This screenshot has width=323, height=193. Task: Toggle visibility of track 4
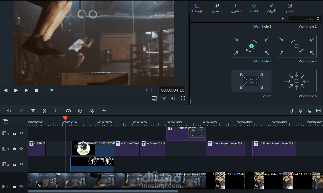(21, 133)
